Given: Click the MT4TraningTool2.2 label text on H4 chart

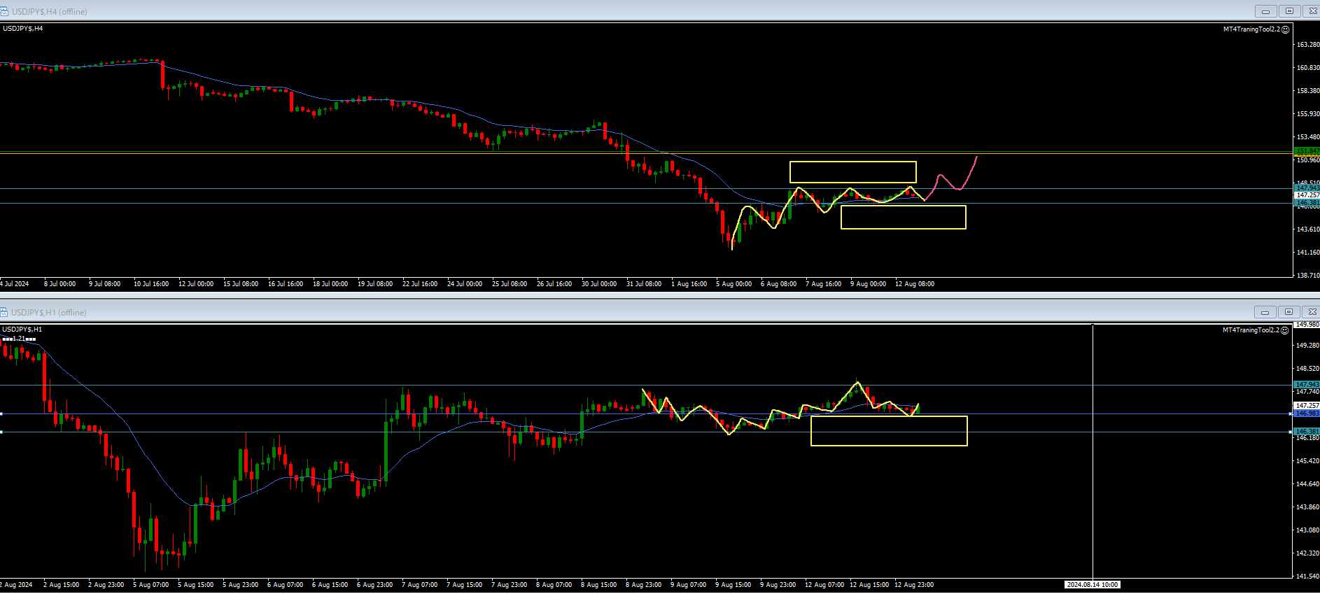Looking at the screenshot, I should [1251, 29].
